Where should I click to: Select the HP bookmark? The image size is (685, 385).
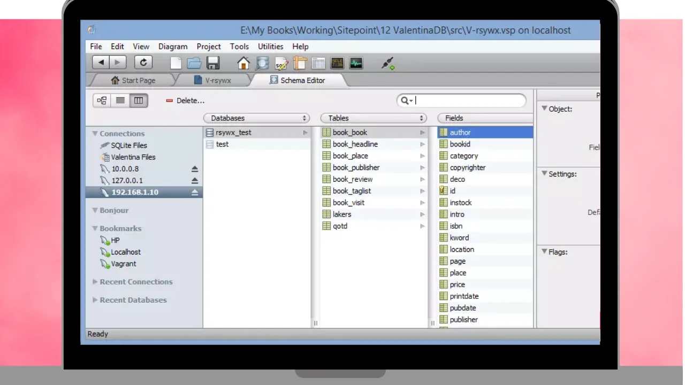tap(144, 241)
